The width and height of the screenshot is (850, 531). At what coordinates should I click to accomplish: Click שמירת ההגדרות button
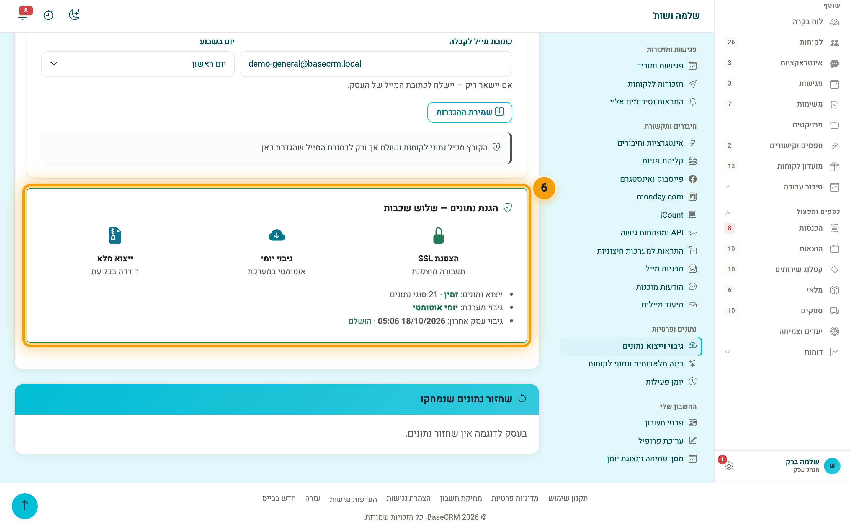click(470, 112)
